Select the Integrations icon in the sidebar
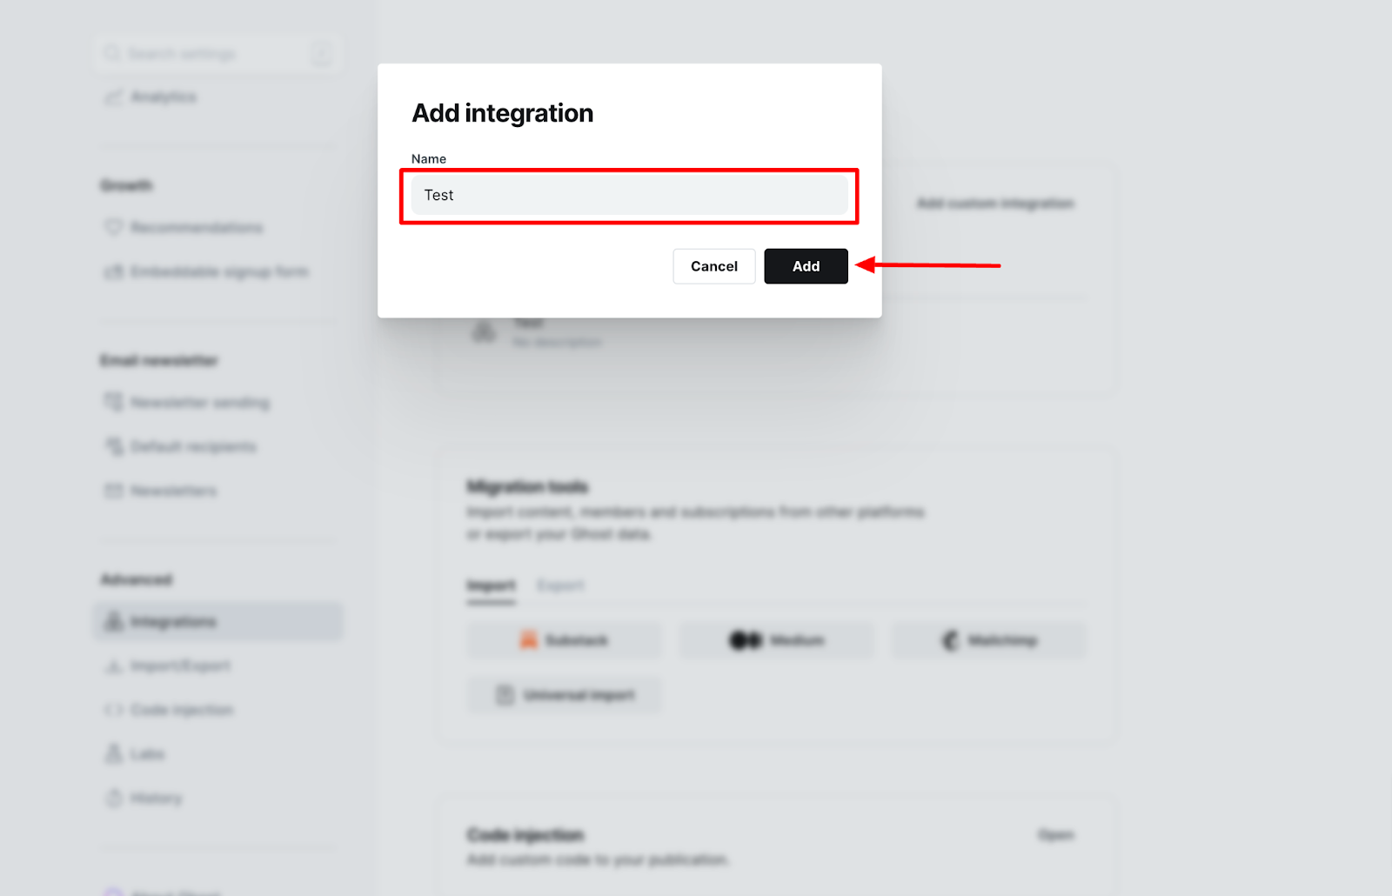 [113, 621]
